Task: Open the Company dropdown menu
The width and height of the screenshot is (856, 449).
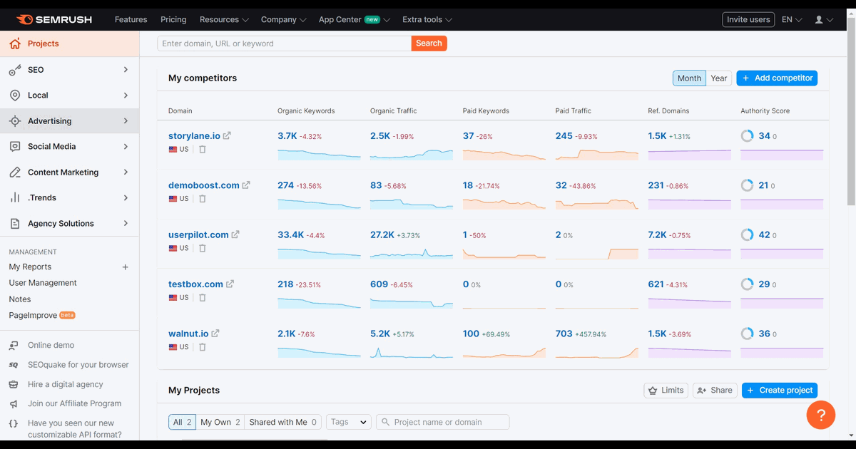Action: coord(283,20)
